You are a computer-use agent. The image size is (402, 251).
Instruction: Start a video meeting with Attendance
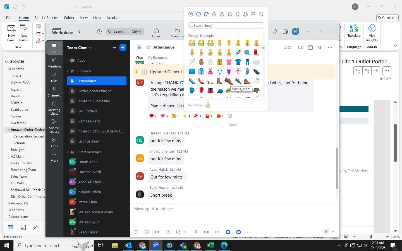click(x=301, y=47)
